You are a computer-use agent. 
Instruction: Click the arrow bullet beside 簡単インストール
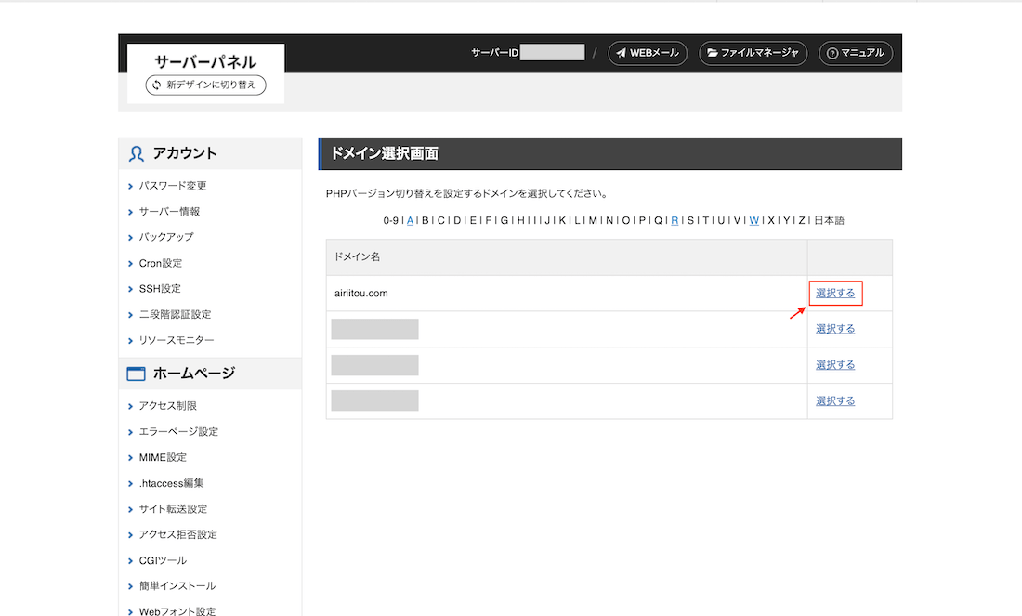130,586
